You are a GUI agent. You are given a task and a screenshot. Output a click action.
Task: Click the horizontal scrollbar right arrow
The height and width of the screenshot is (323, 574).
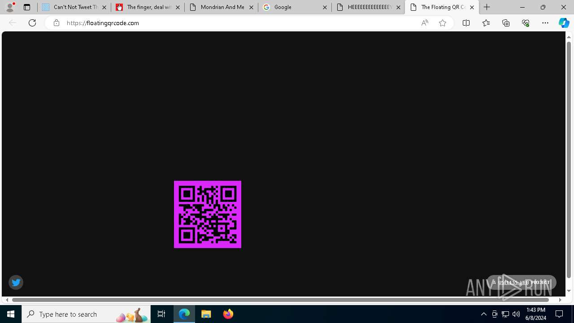click(560, 300)
